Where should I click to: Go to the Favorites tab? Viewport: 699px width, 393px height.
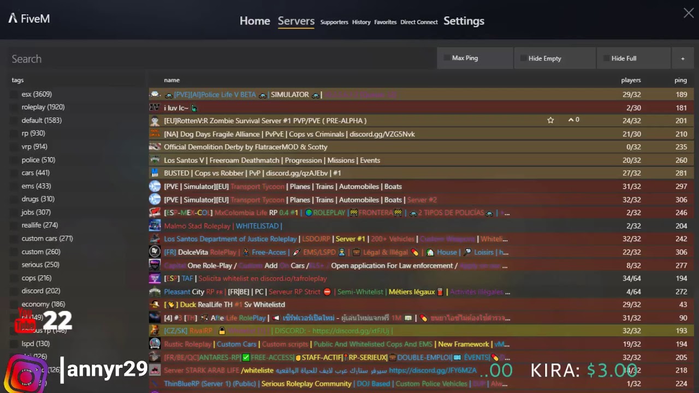385,22
